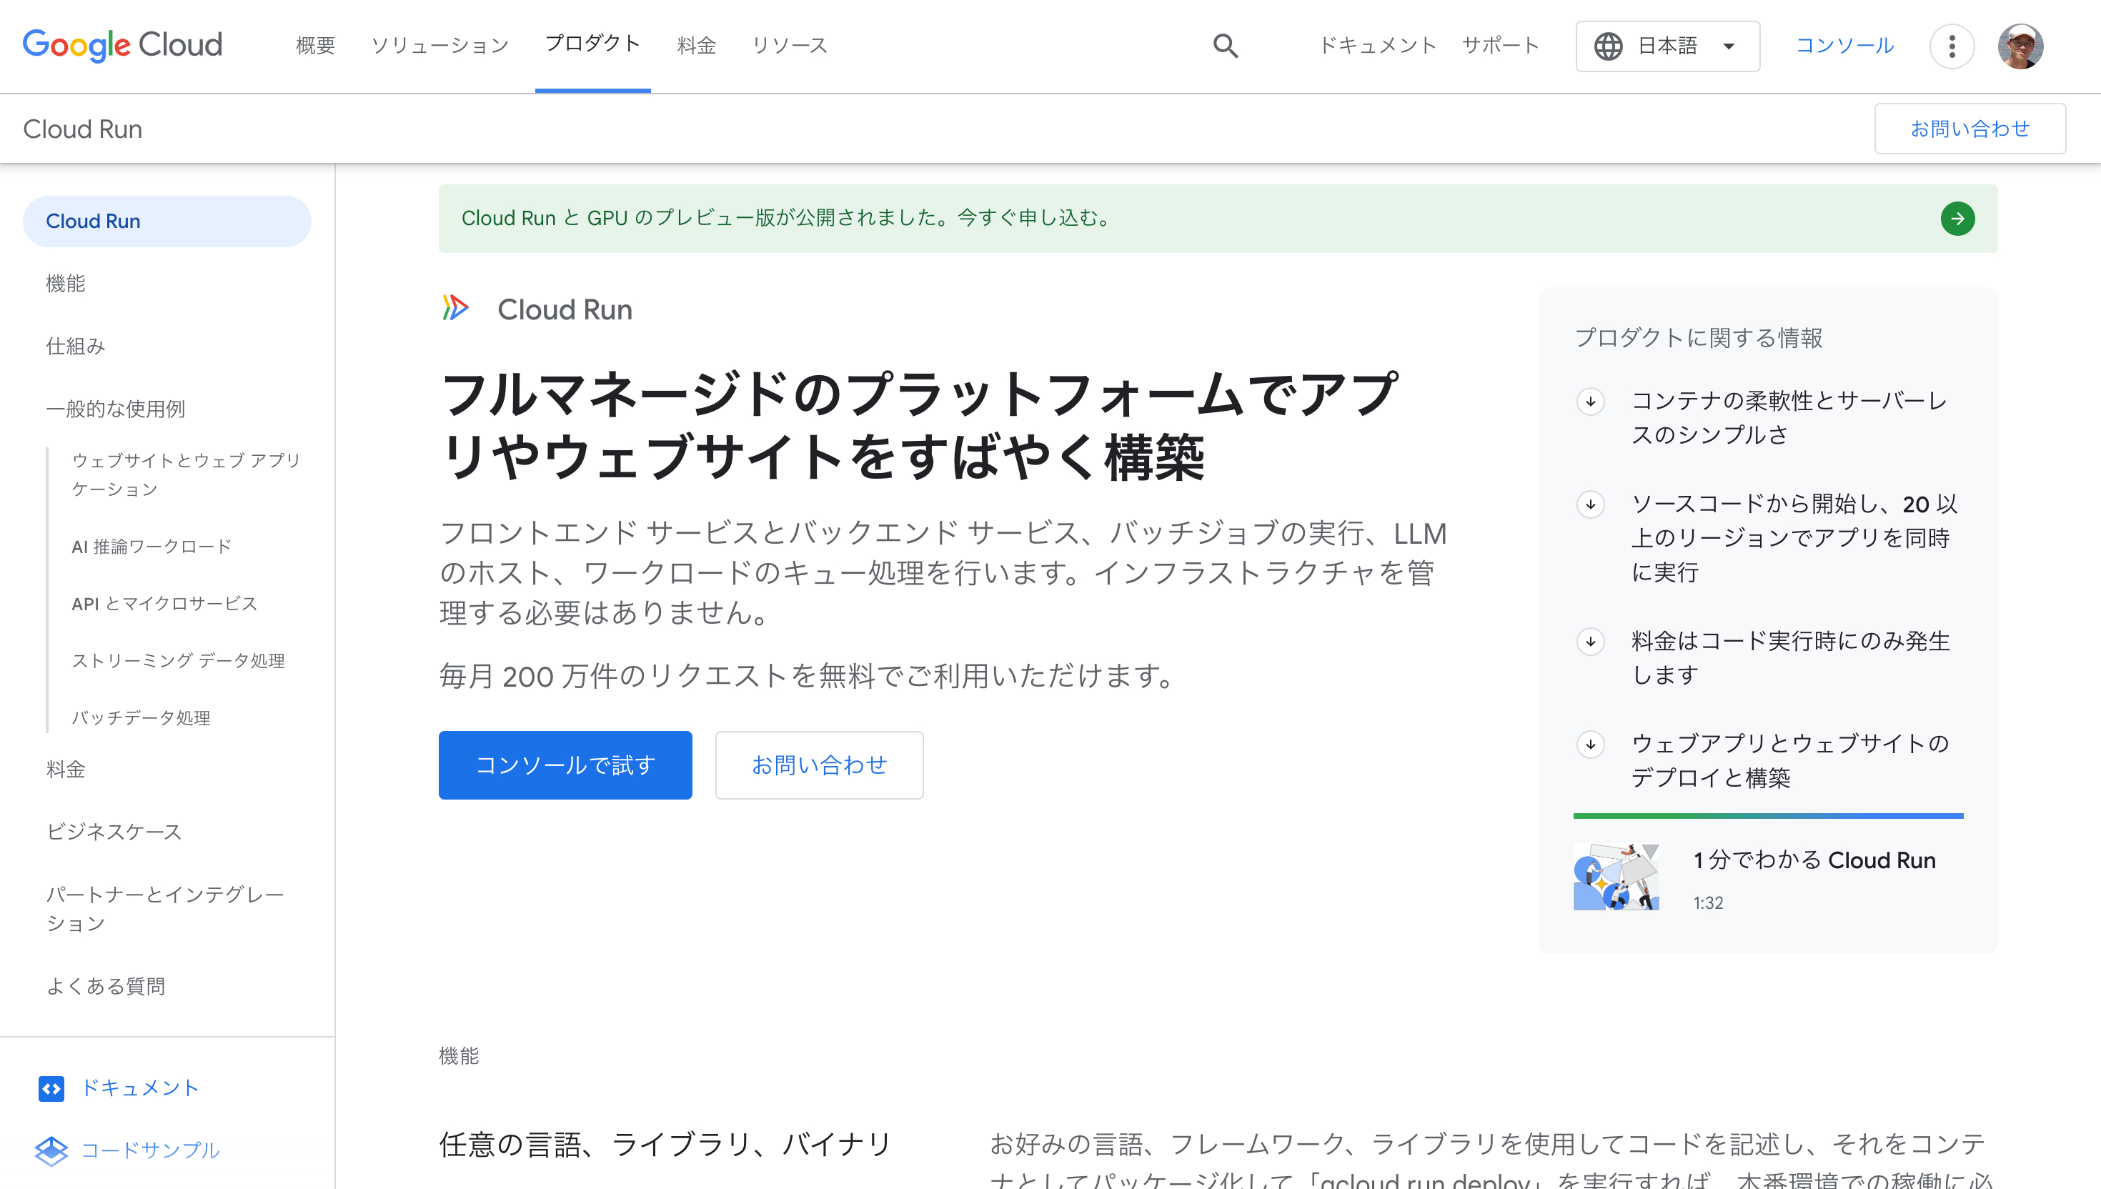
Task: Open the リソース nav menu
Action: click(789, 46)
